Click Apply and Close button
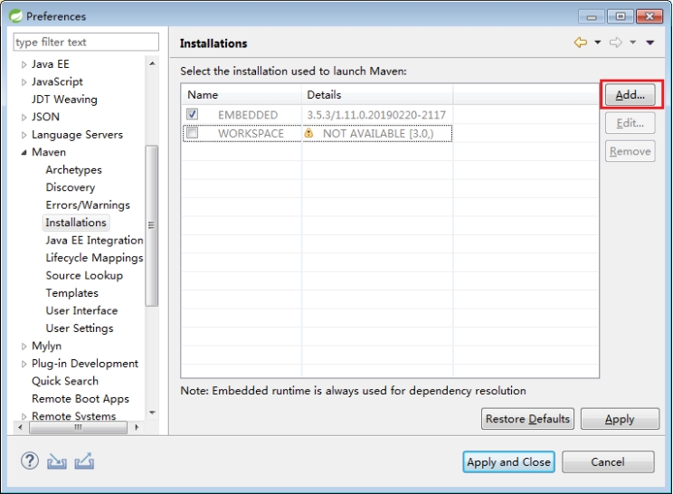 (508, 461)
